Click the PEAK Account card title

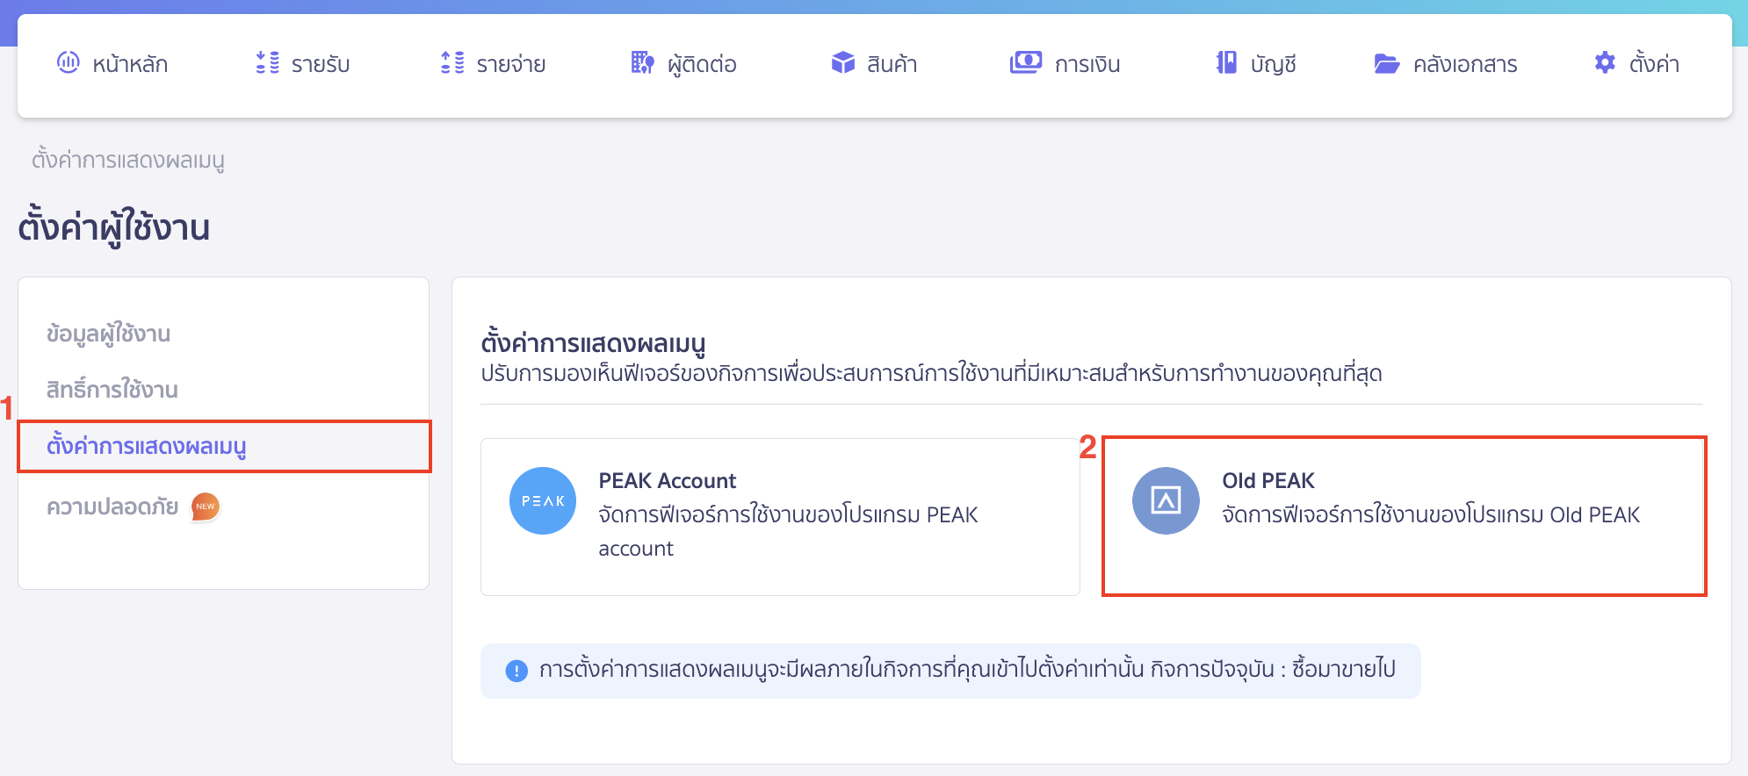pyautogui.click(x=668, y=480)
